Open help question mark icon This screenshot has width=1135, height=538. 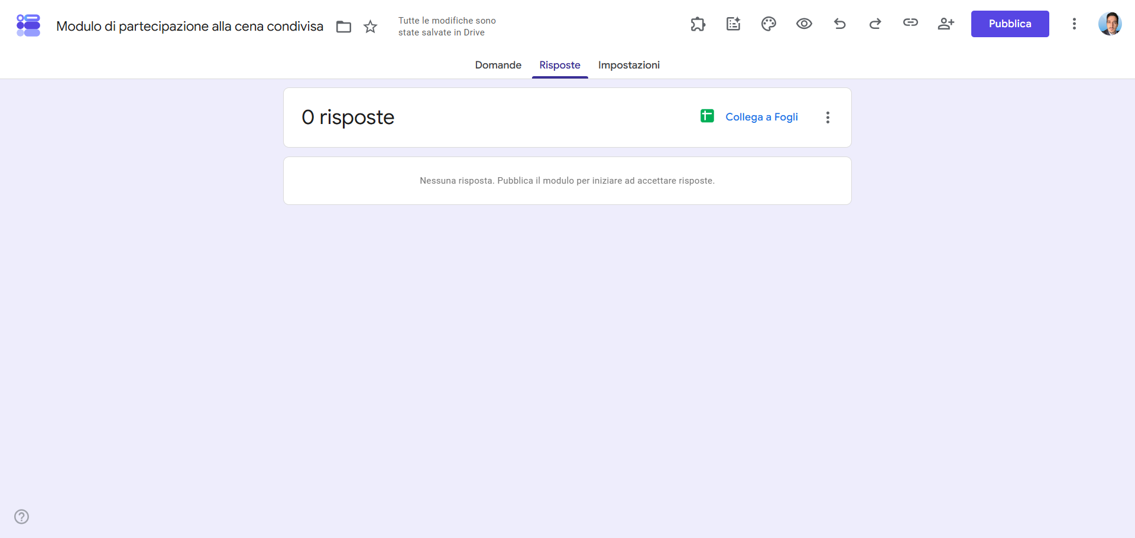[x=22, y=517]
